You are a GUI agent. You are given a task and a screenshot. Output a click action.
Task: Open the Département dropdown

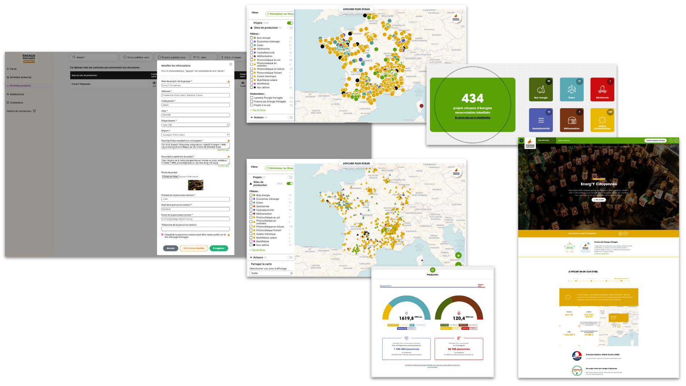195,125
